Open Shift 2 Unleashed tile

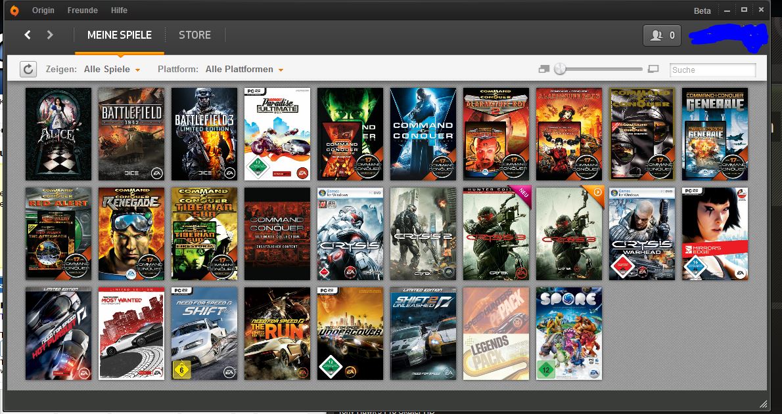coord(423,333)
